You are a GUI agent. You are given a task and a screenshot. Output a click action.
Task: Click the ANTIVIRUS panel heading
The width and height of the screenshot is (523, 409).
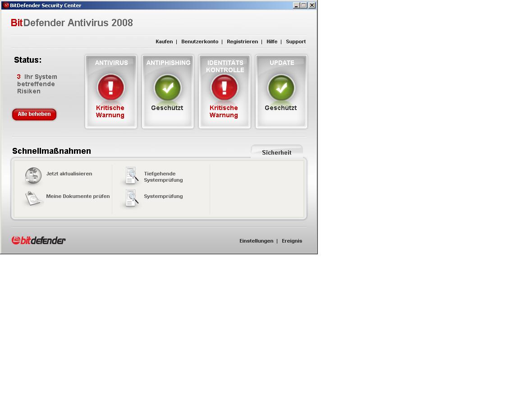click(x=111, y=63)
